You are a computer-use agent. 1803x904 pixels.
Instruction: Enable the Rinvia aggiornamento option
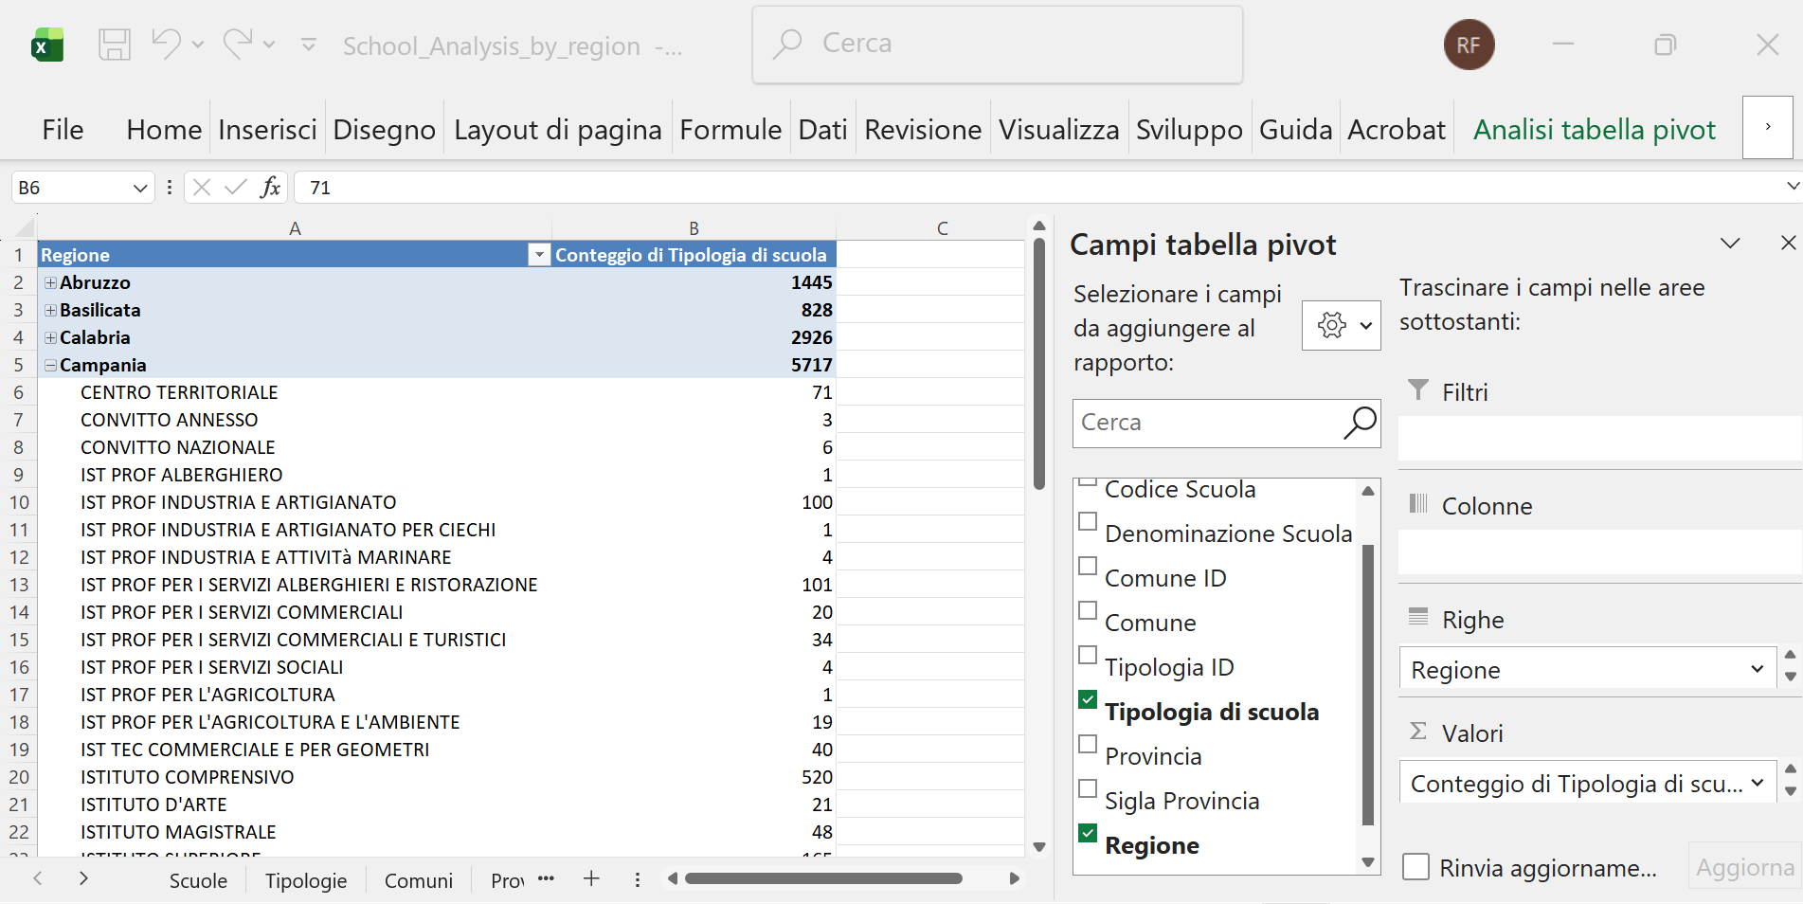1416,866
